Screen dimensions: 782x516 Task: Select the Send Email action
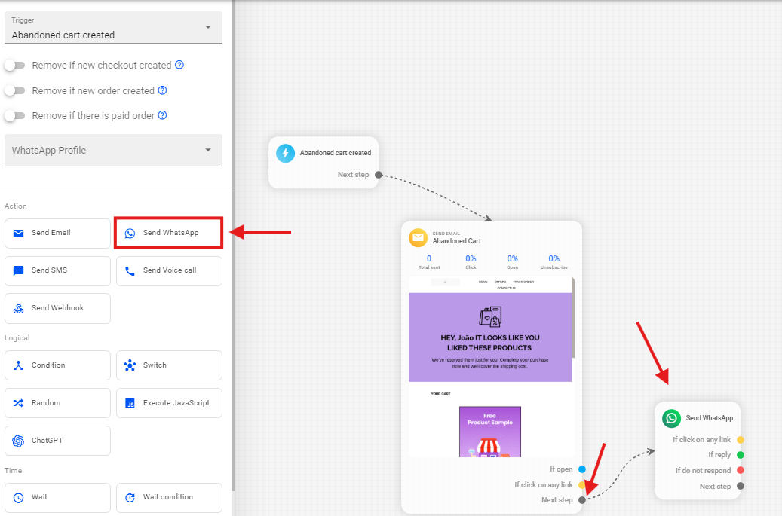point(57,234)
